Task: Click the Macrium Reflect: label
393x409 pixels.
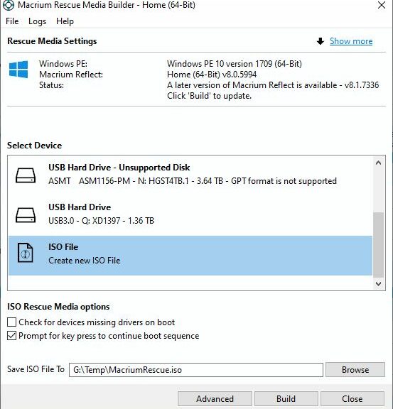Action: click(x=71, y=75)
